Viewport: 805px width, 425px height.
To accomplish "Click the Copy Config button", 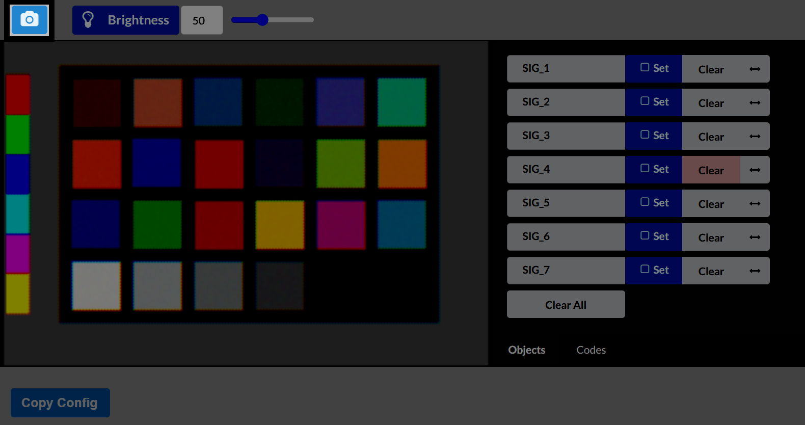I will tap(60, 403).
